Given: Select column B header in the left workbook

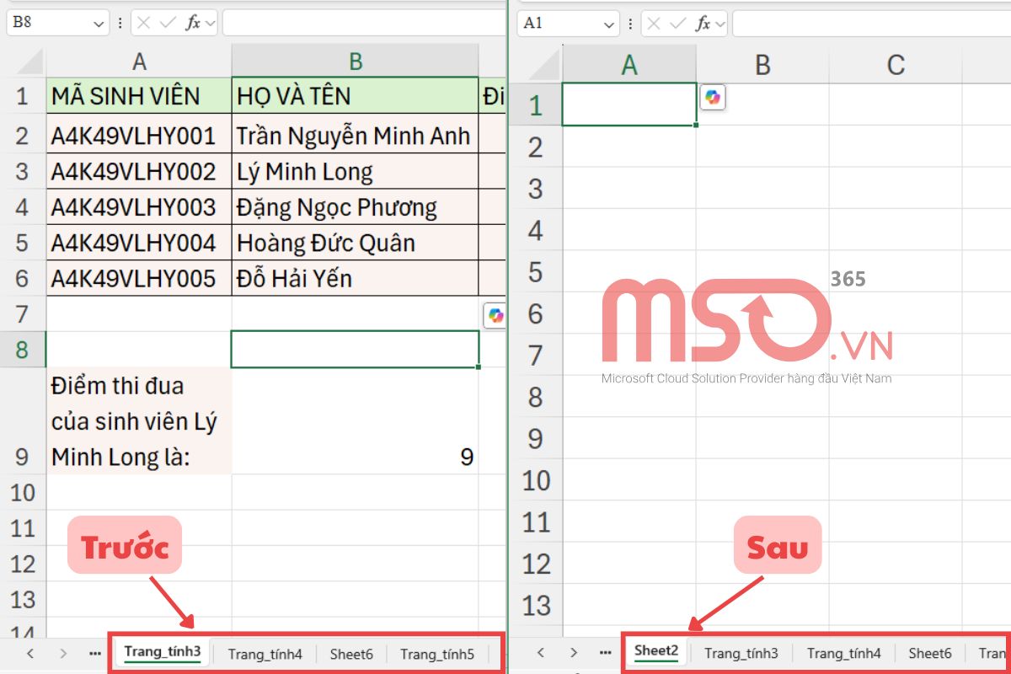Looking at the screenshot, I should [356, 61].
